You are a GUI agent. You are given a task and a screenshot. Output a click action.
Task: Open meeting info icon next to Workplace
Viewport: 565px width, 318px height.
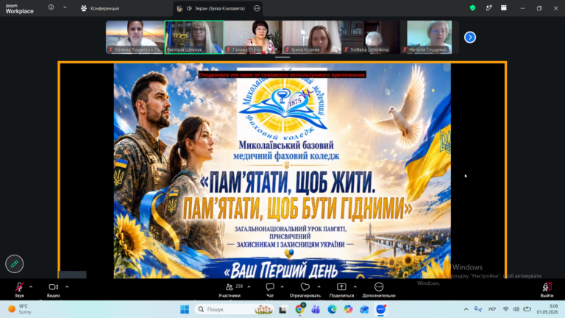point(51,7)
